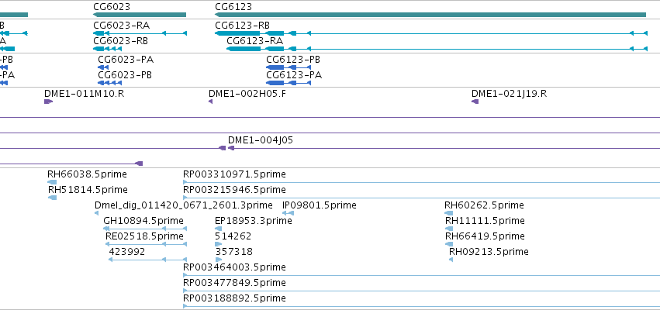
Task: Select the RP003188892.5prime EST label
Action: coord(234,298)
